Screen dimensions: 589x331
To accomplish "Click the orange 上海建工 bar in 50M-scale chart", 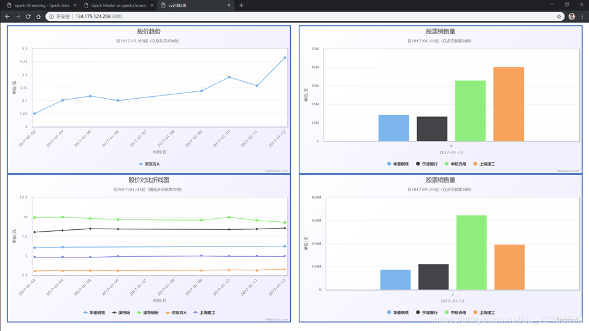I will (x=509, y=104).
